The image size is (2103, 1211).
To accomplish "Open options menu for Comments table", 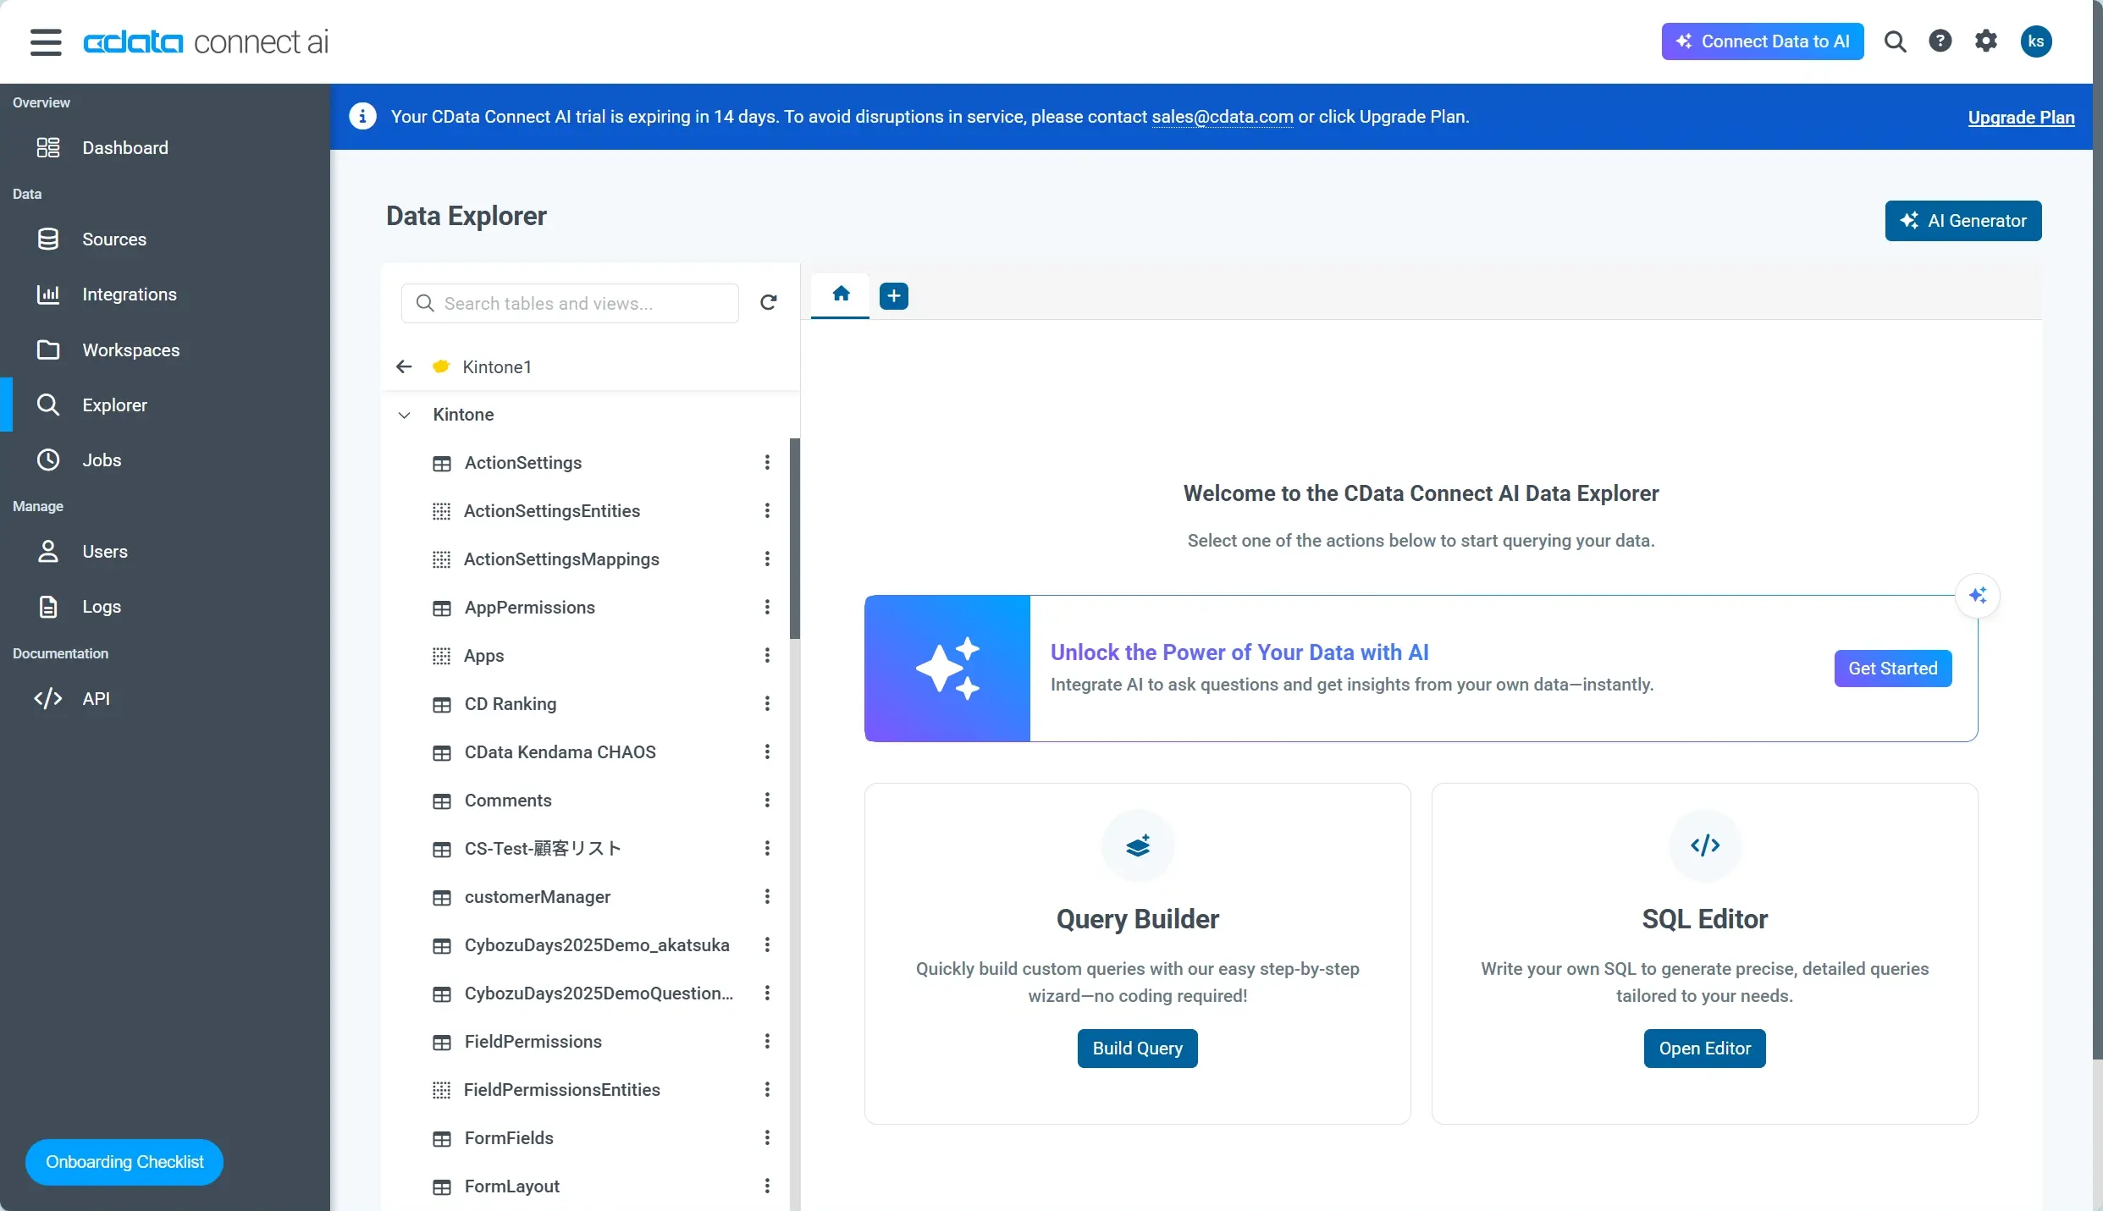I will (x=767, y=800).
